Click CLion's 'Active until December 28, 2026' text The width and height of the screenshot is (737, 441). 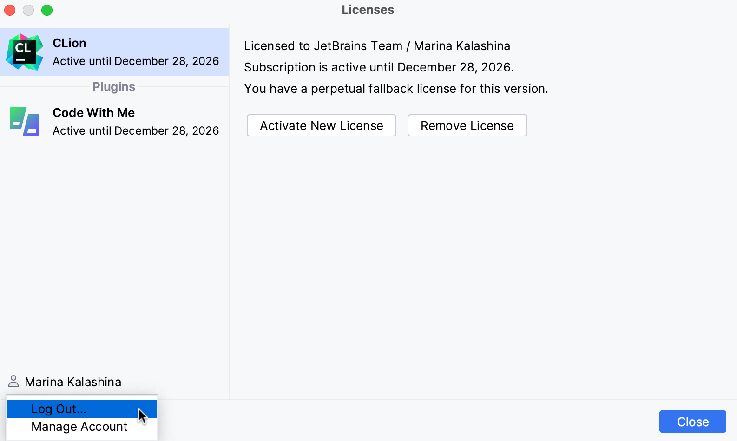click(x=136, y=61)
